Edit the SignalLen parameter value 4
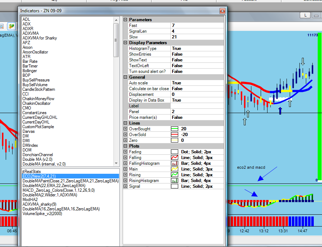The image size is (322, 247). click(197, 31)
